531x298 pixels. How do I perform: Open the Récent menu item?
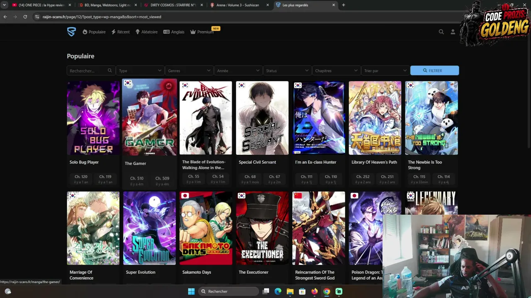(120, 32)
